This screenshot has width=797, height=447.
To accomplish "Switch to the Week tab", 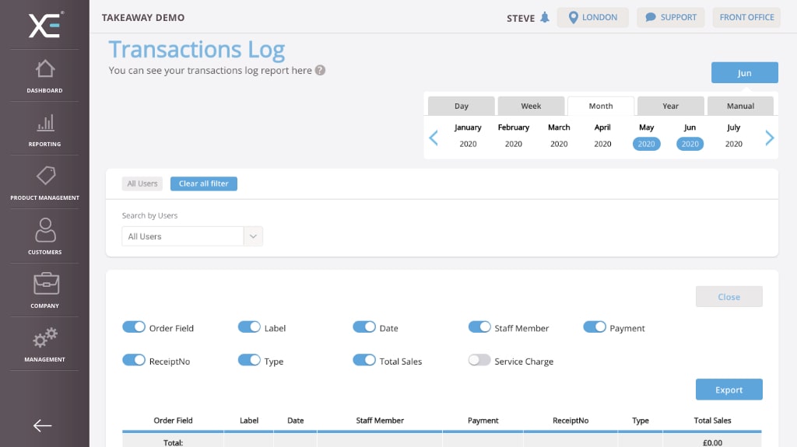I will (531, 107).
